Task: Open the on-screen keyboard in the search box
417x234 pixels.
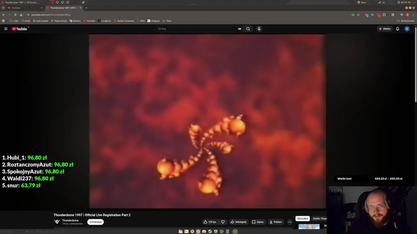Action: tap(239, 29)
